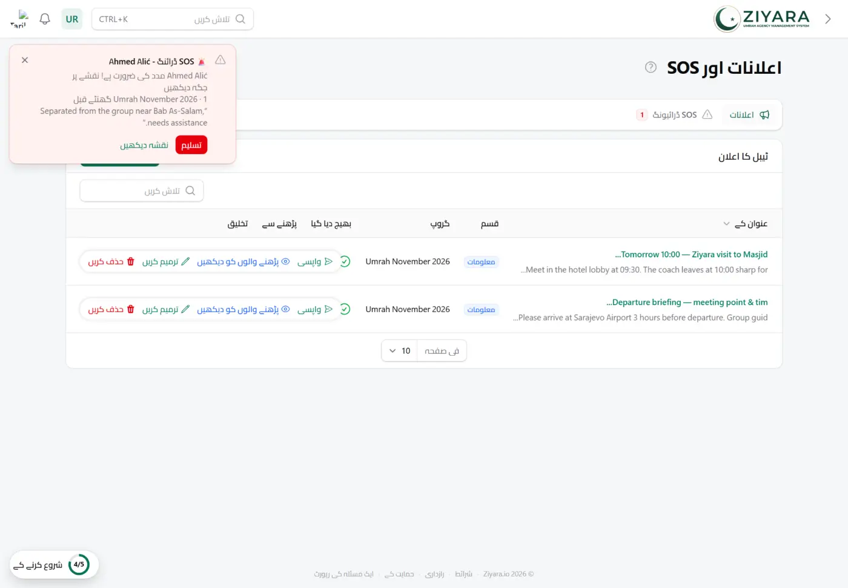Switch to the SOS ڈرائیونگ tab
The image size is (848, 588).
coord(674,115)
